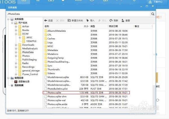Refresh the file list with 刷新
The width and height of the screenshot is (169, 119).
[x=114, y=21]
